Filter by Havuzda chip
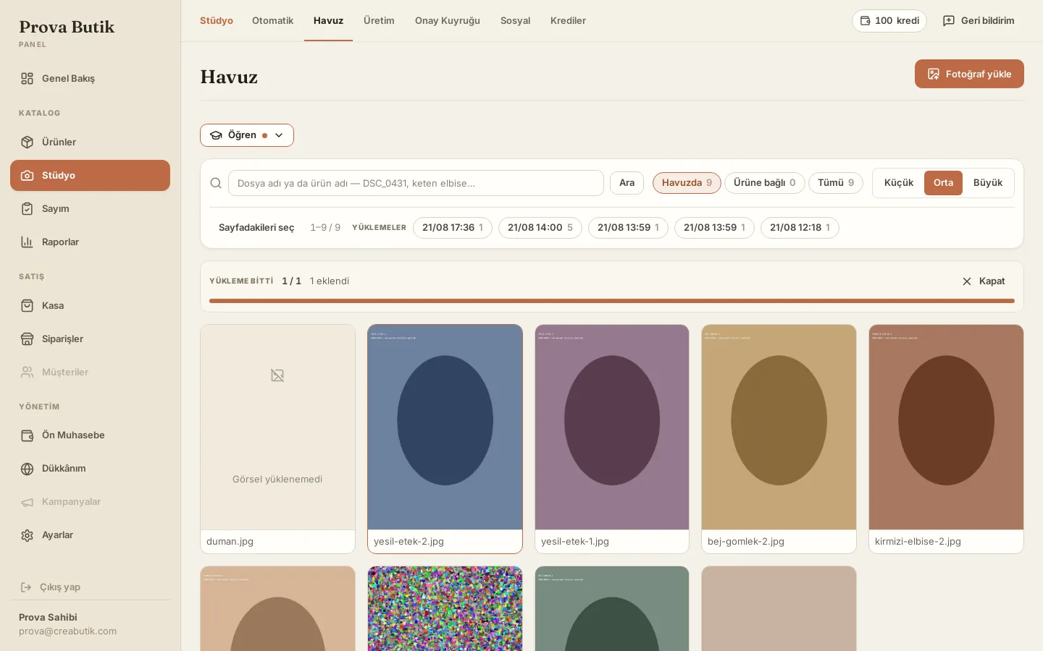The height and width of the screenshot is (651, 1043). (687, 183)
